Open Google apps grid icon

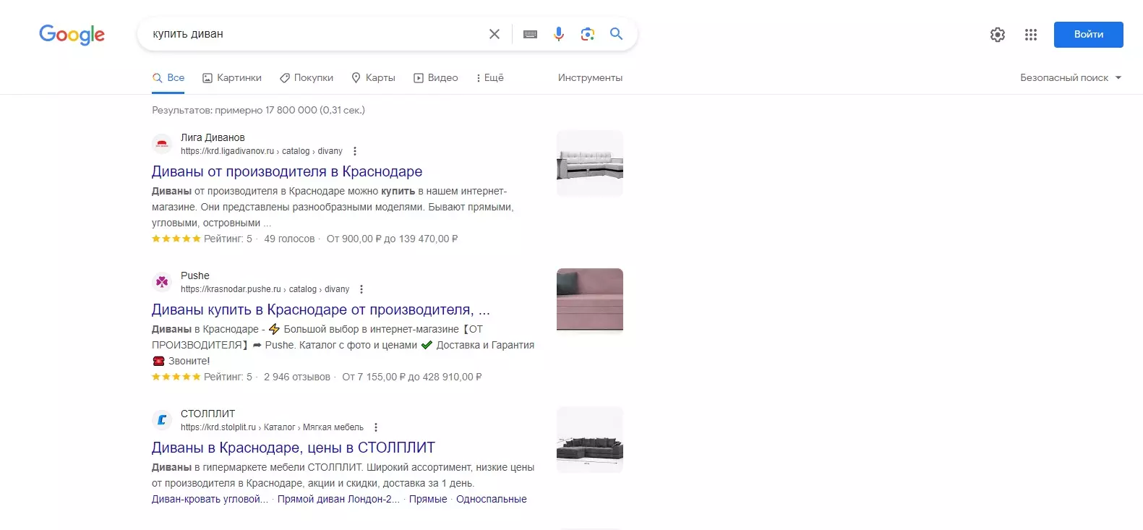[x=1031, y=35]
